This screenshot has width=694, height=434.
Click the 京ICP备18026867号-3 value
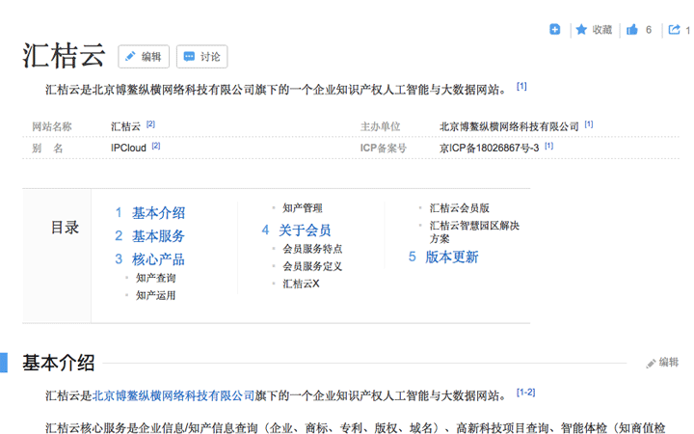point(489,148)
